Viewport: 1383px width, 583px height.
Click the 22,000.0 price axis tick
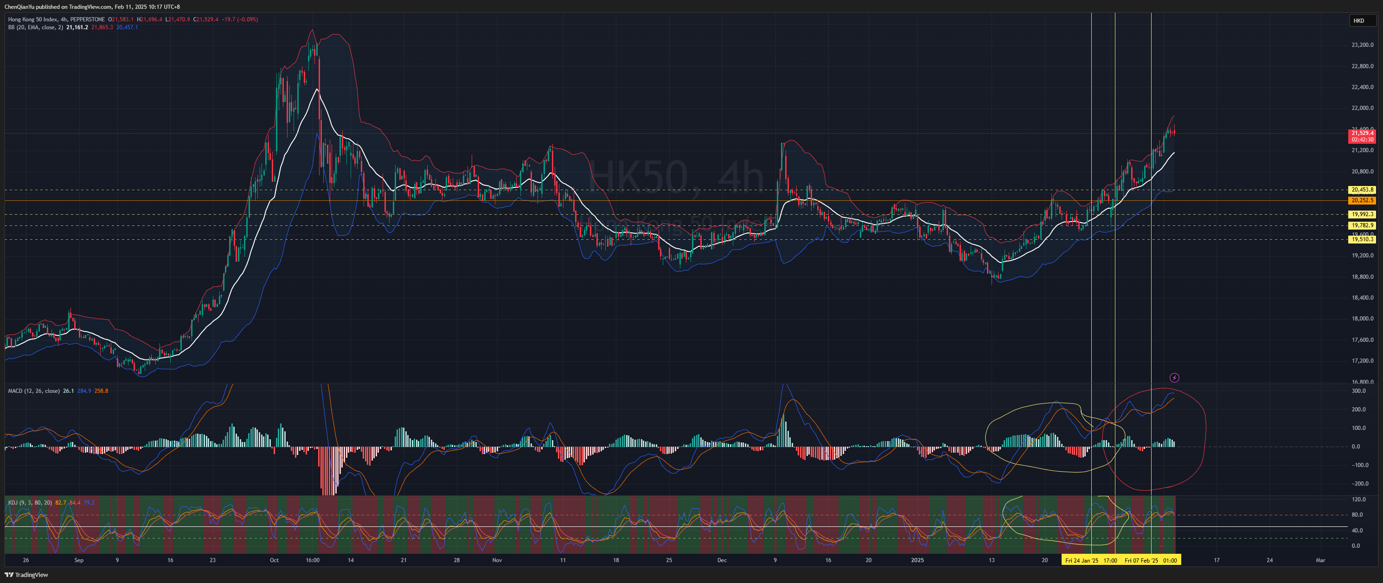[x=1363, y=108]
